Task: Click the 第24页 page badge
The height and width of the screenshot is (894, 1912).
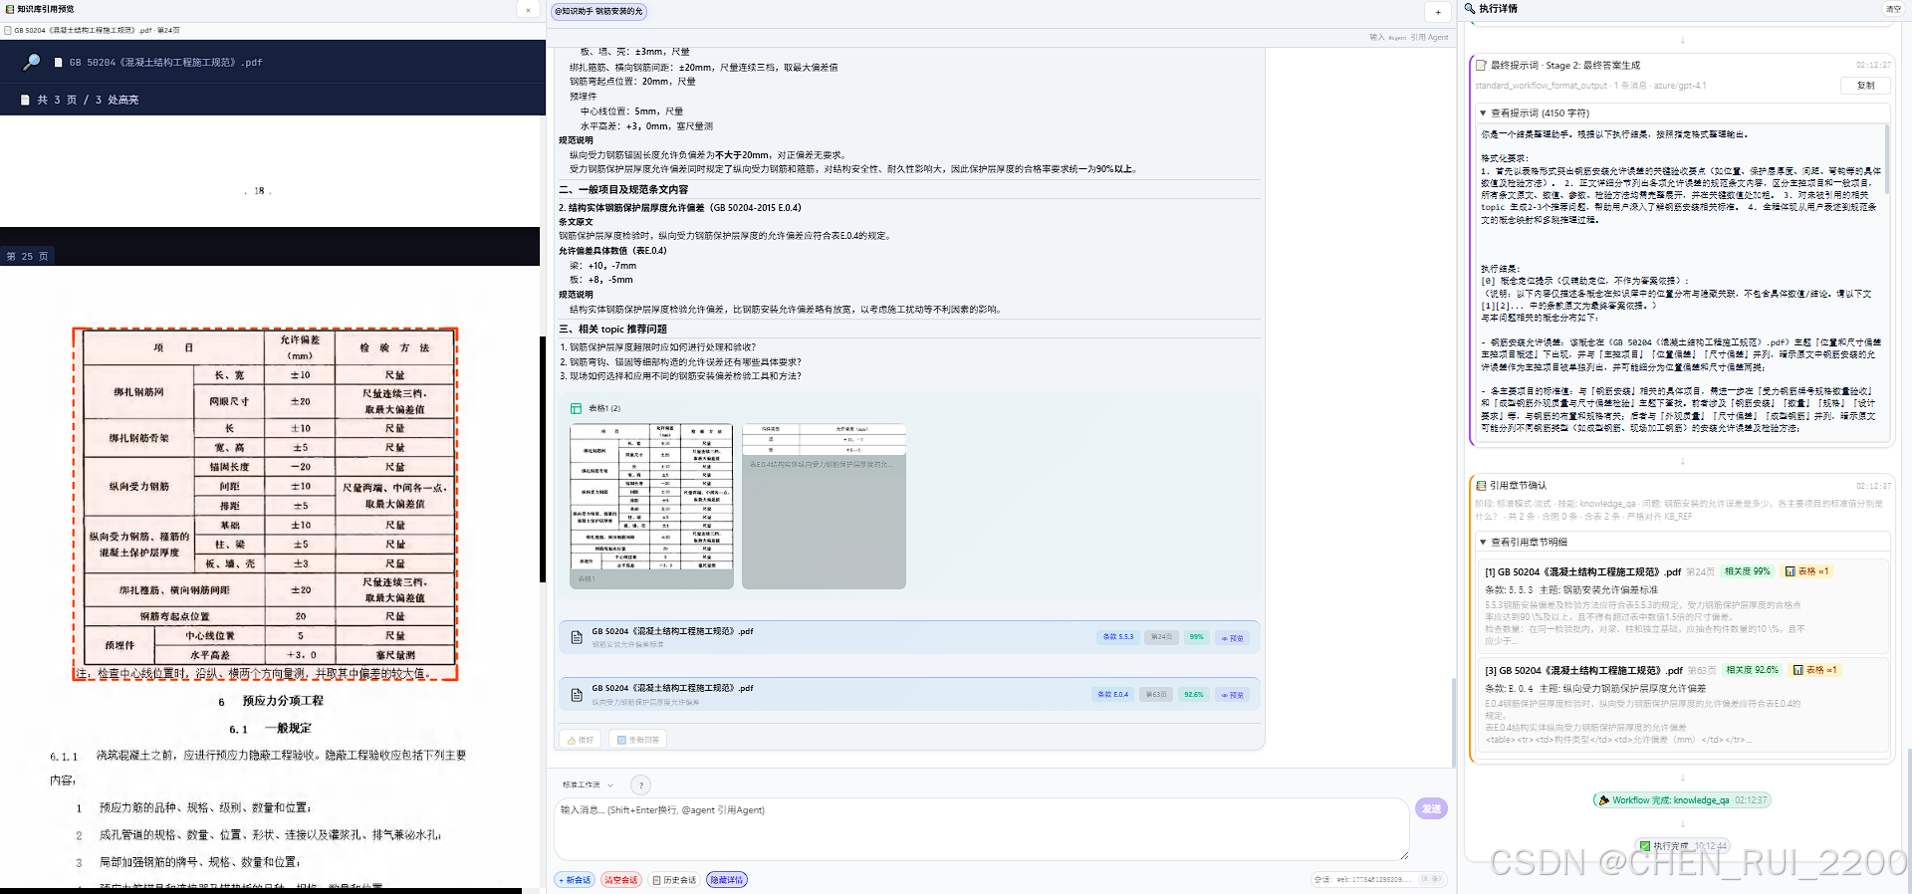Action: tap(1161, 637)
